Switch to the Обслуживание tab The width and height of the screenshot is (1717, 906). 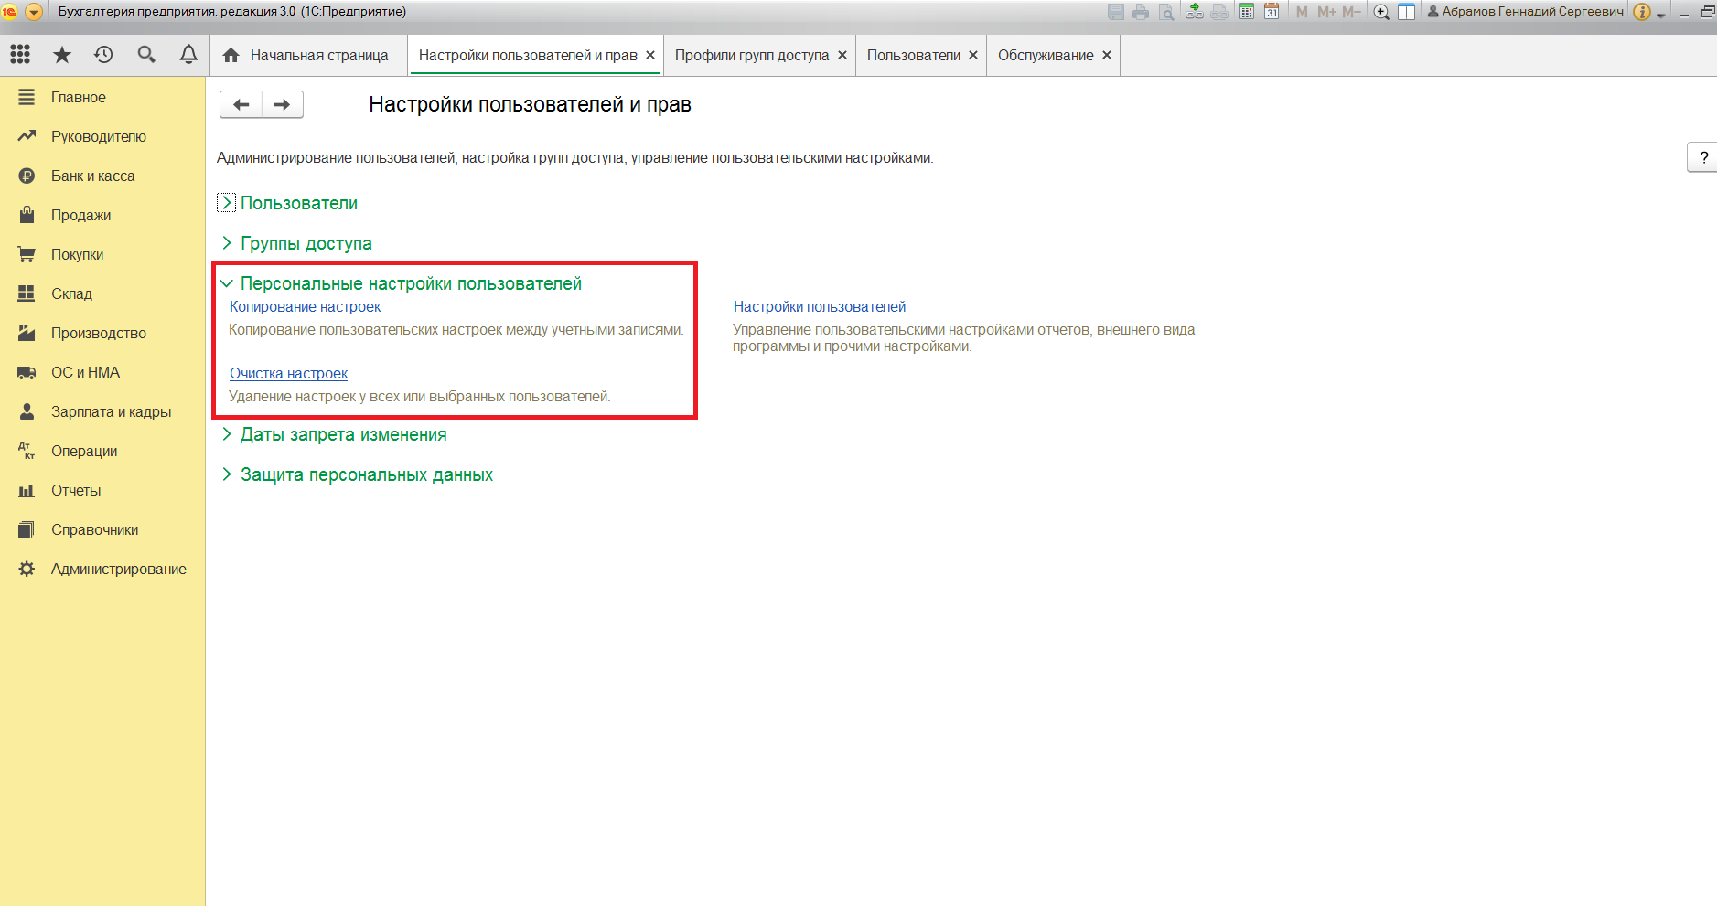[1045, 55]
